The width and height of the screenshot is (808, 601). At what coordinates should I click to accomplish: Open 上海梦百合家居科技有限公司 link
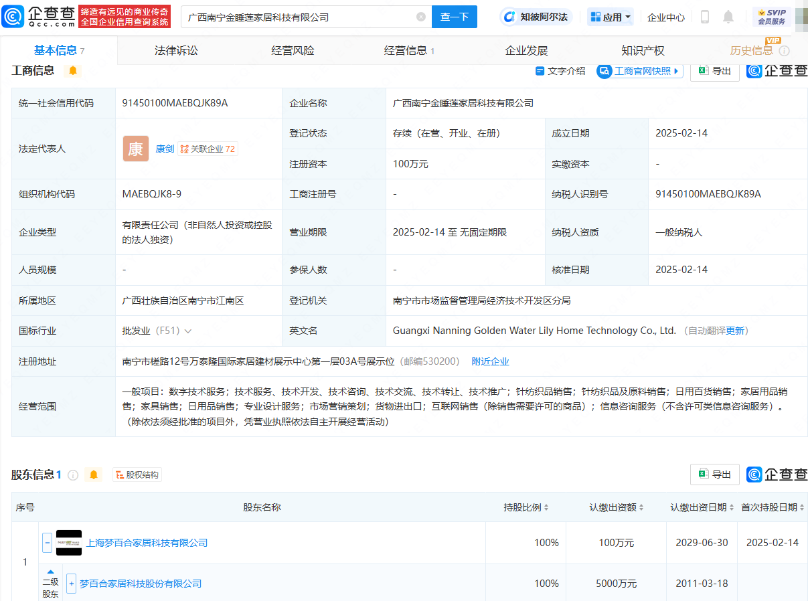click(147, 543)
